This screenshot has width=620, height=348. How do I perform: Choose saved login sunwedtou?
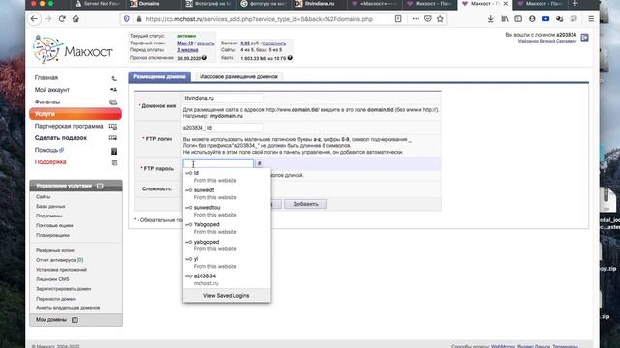(x=227, y=211)
